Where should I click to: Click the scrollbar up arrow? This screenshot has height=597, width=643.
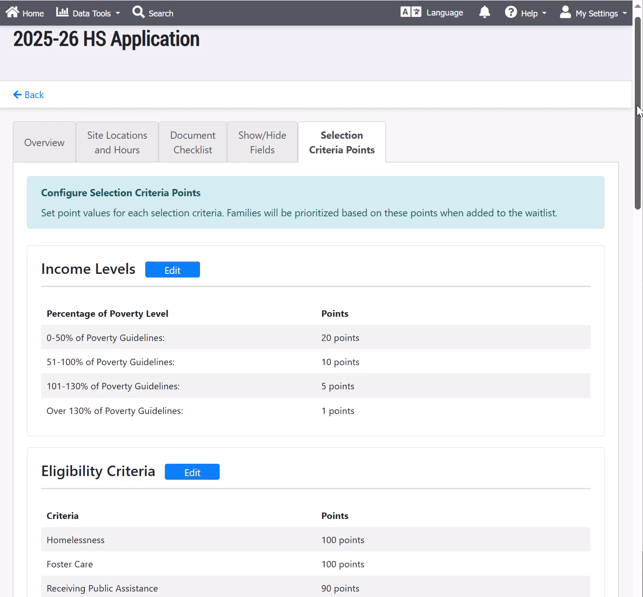tap(638, 6)
